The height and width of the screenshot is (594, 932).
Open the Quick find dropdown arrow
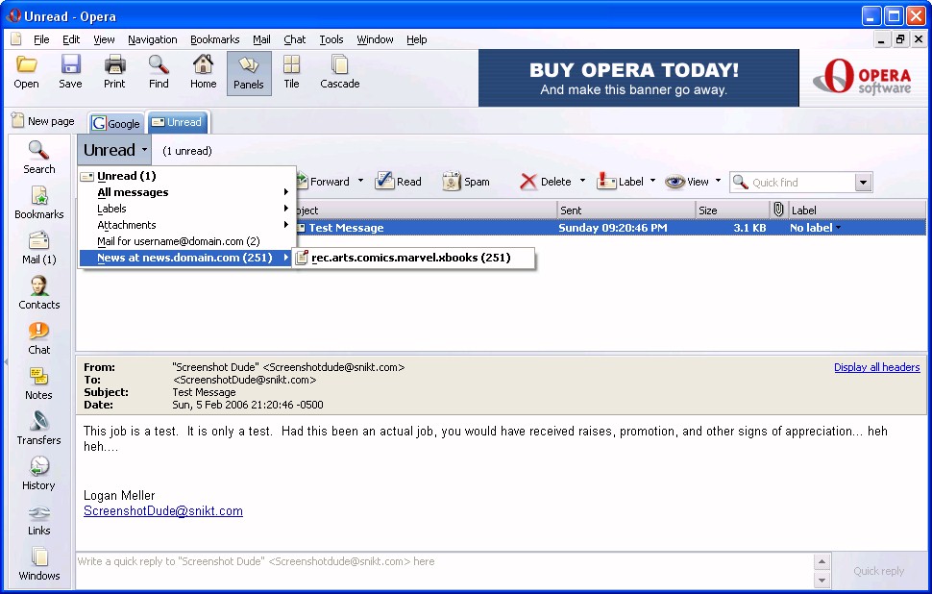click(x=862, y=183)
